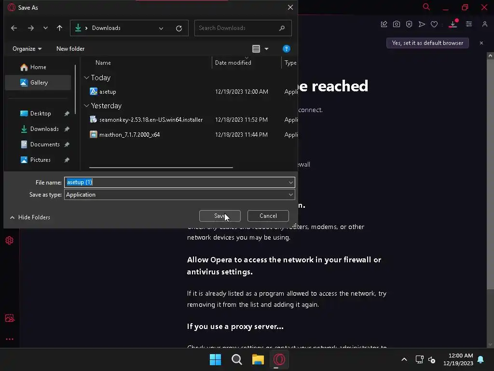This screenshot has height=371, width=494.
Task: Create a New folder
Action: [70, 49]
